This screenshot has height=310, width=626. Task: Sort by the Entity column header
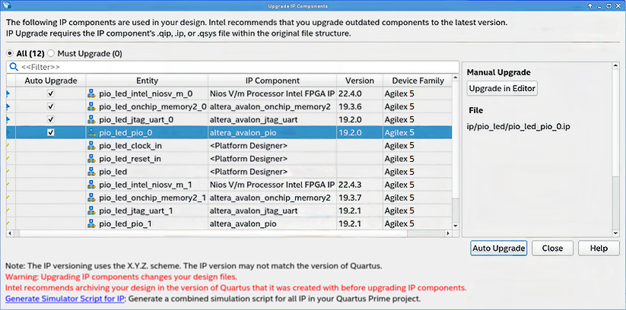pos(147,81)
